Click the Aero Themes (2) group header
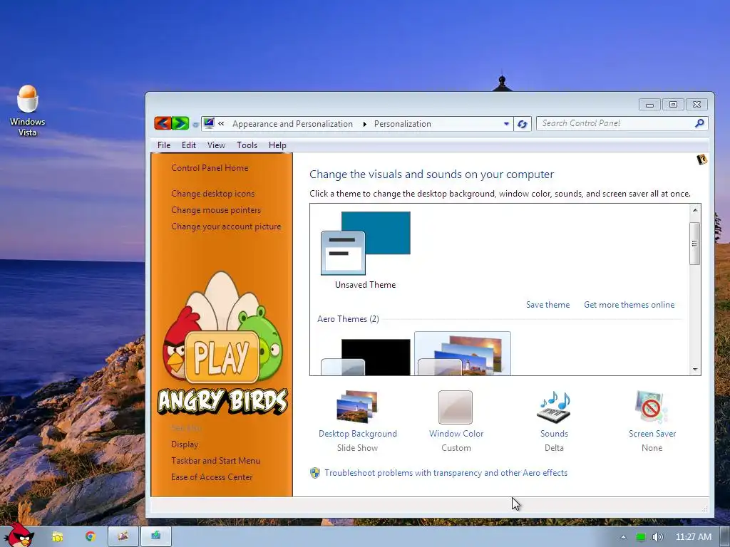Screen dimensions: 730x547 point(348,319)
